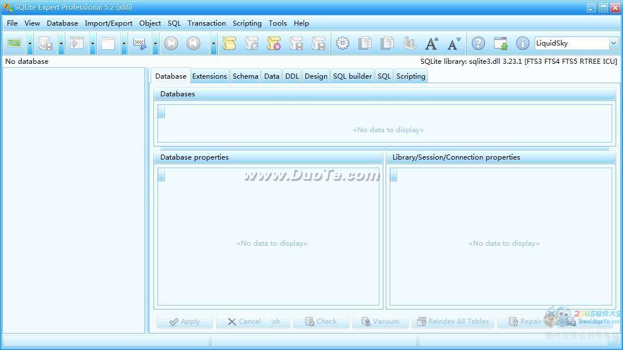Viewport: 623px width, 350px height.
Task: Switch to the Data tab
Action: [272, 76]
